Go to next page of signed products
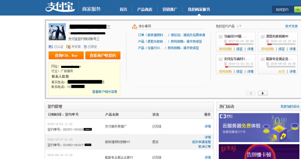Viewport: 301px width, 159px height. (x=263, y=93)
